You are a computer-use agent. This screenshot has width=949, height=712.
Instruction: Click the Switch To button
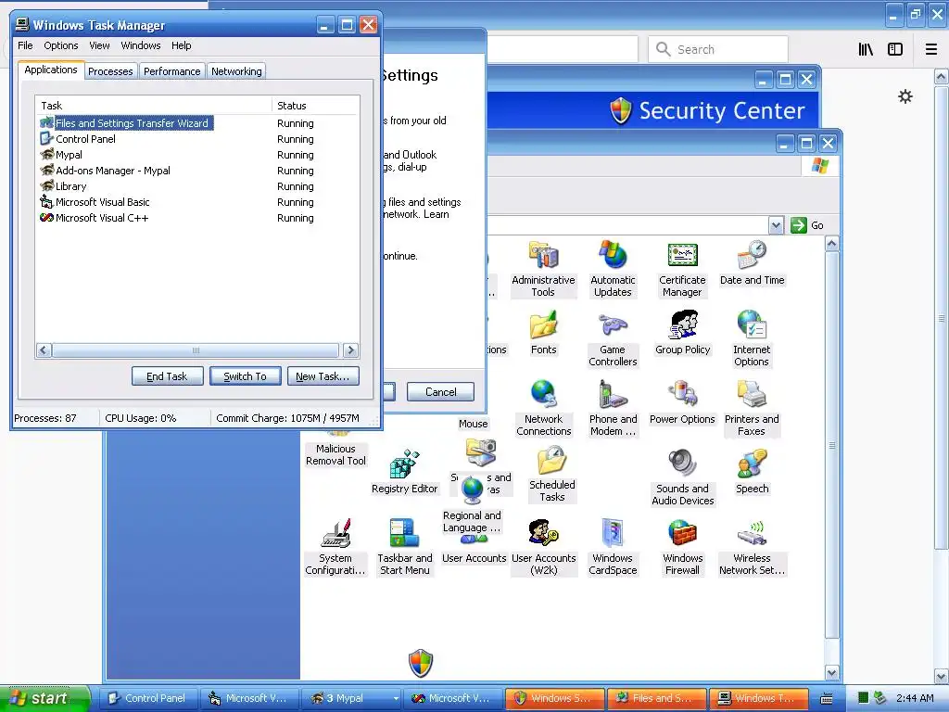click(245, 376)
